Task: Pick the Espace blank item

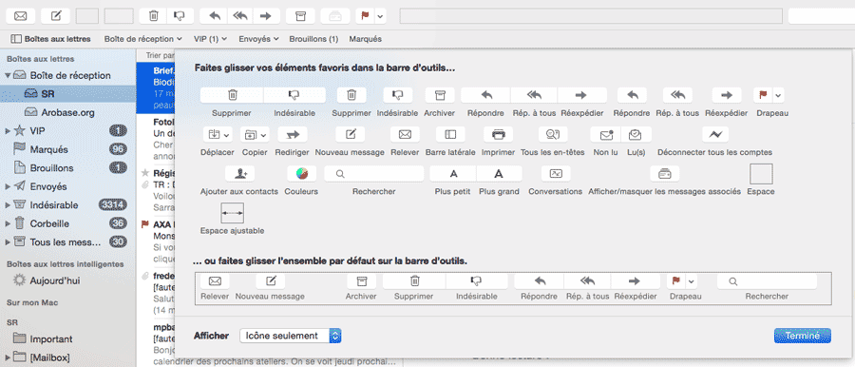Action: (761, 174)
